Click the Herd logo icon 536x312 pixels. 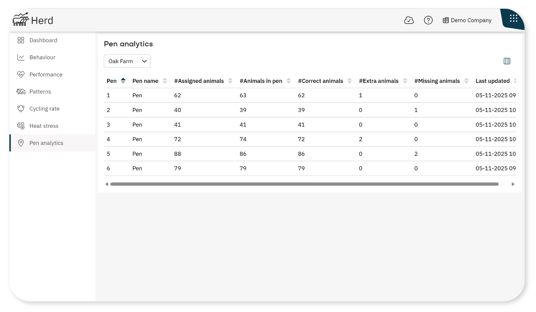[21, 20]
